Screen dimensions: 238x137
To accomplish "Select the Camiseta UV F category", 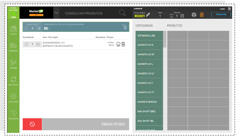I will tap(149, 83).
